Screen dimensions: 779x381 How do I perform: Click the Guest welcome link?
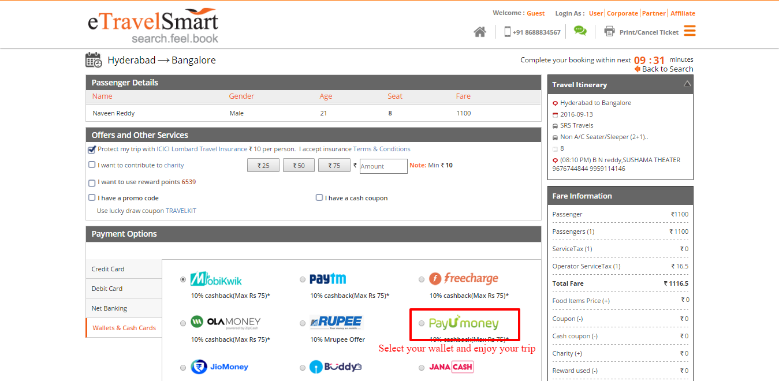pos(536,13)
